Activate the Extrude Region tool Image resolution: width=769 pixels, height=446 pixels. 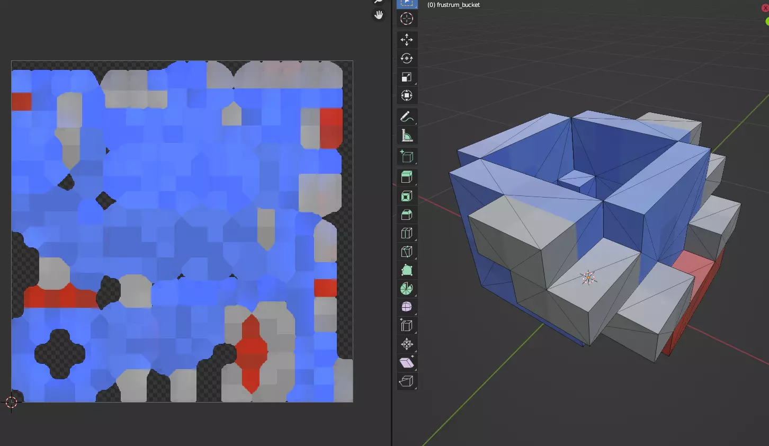(407, 177)
